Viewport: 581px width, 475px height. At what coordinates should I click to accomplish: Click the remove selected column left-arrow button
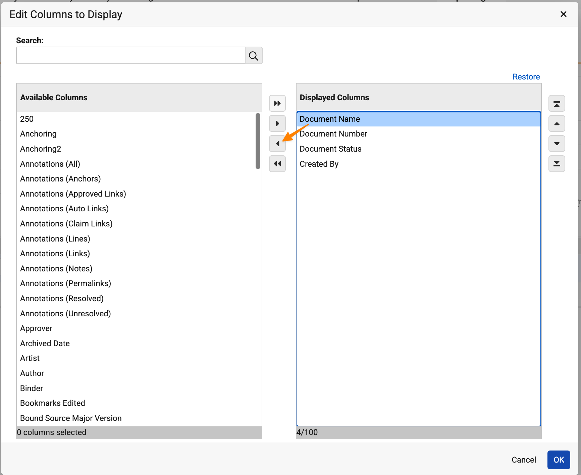coord(277,144)
